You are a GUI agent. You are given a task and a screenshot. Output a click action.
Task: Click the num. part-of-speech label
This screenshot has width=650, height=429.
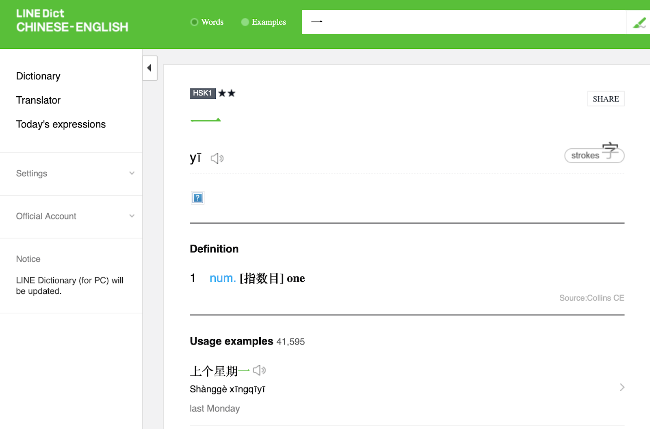(x=222, y=278)
